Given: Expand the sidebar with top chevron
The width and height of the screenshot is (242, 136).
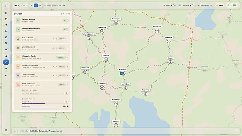Looking at the screenshot, I should click(6, 6).
